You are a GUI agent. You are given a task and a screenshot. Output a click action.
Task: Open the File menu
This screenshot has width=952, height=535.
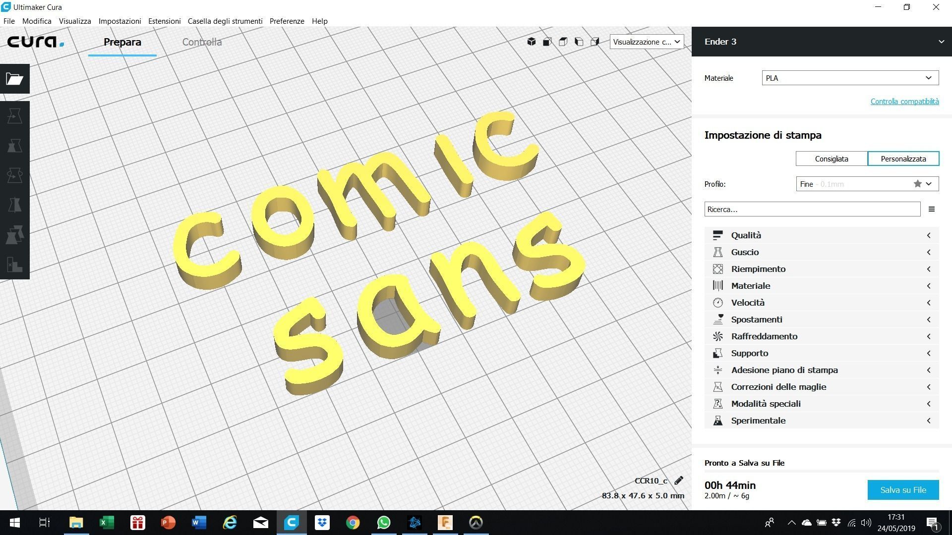tap(9, 21)
